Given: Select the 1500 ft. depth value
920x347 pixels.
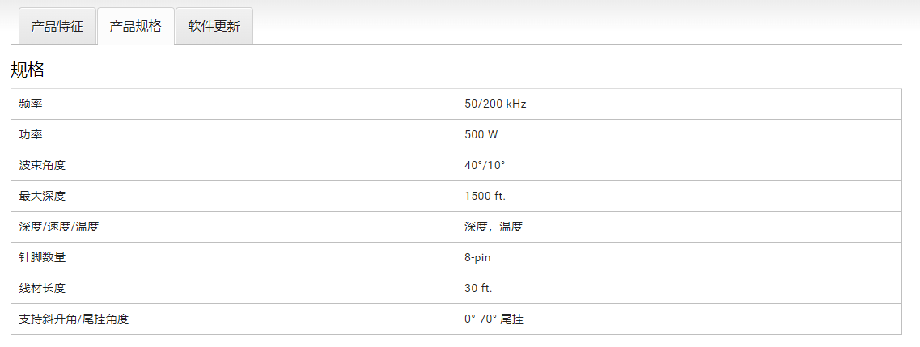Looking at the screenshot, I should 485,197.
